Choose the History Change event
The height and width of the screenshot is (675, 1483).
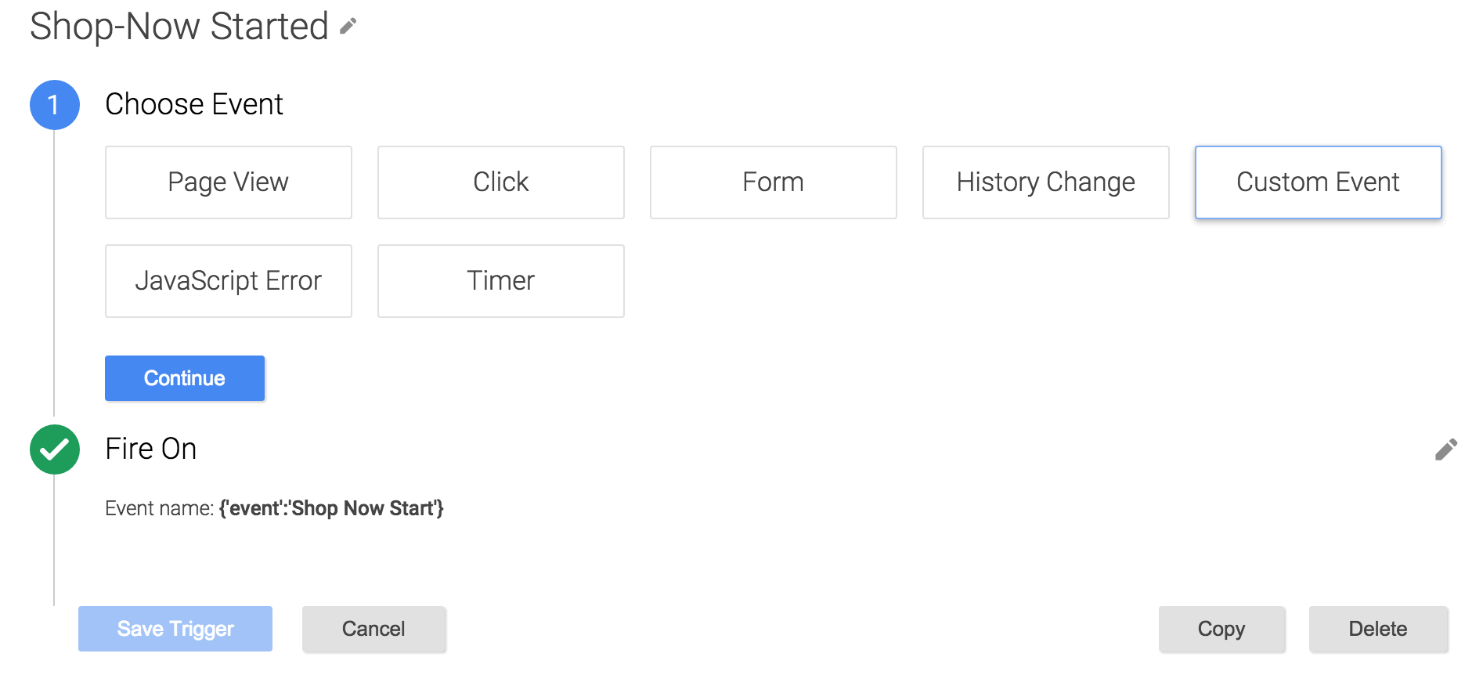pos(1045,182)
